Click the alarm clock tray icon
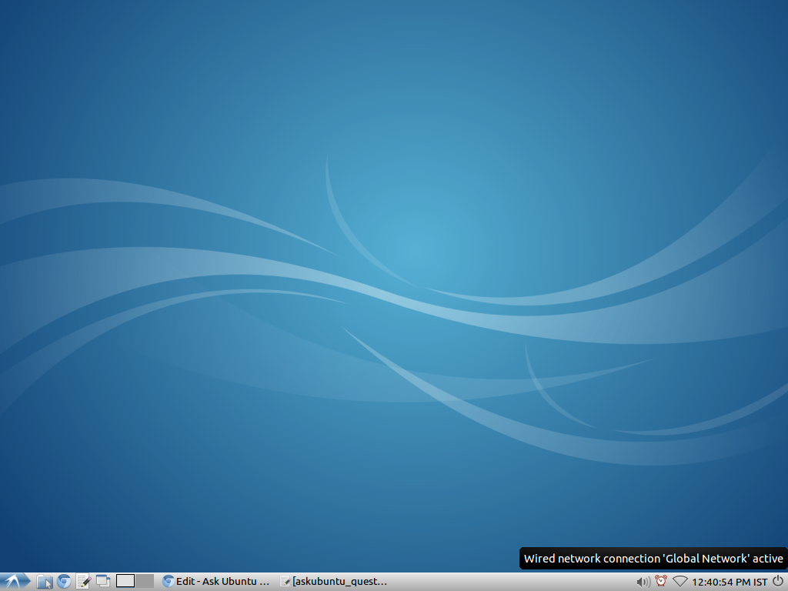Image resolution: width=788 pixels, height=591 pixels. pos(661,582)
